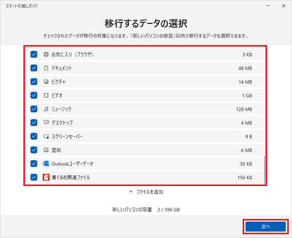The image size is (292, 238).
Task: Toggle the 筆ぐるめ関連ファイル checkbox
Action: click(33, 177)
